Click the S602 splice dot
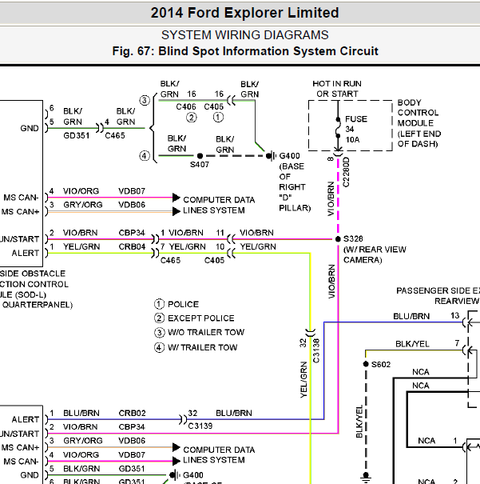 [x=366, y=364]
